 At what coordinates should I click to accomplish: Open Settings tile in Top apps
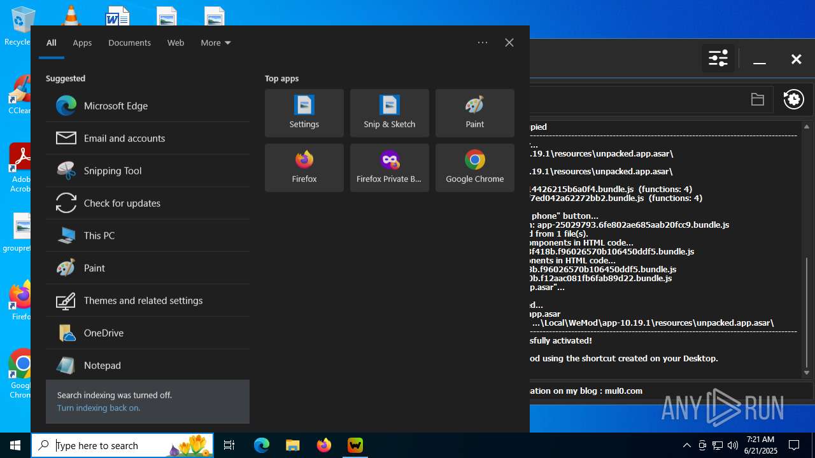pos(304,113)
